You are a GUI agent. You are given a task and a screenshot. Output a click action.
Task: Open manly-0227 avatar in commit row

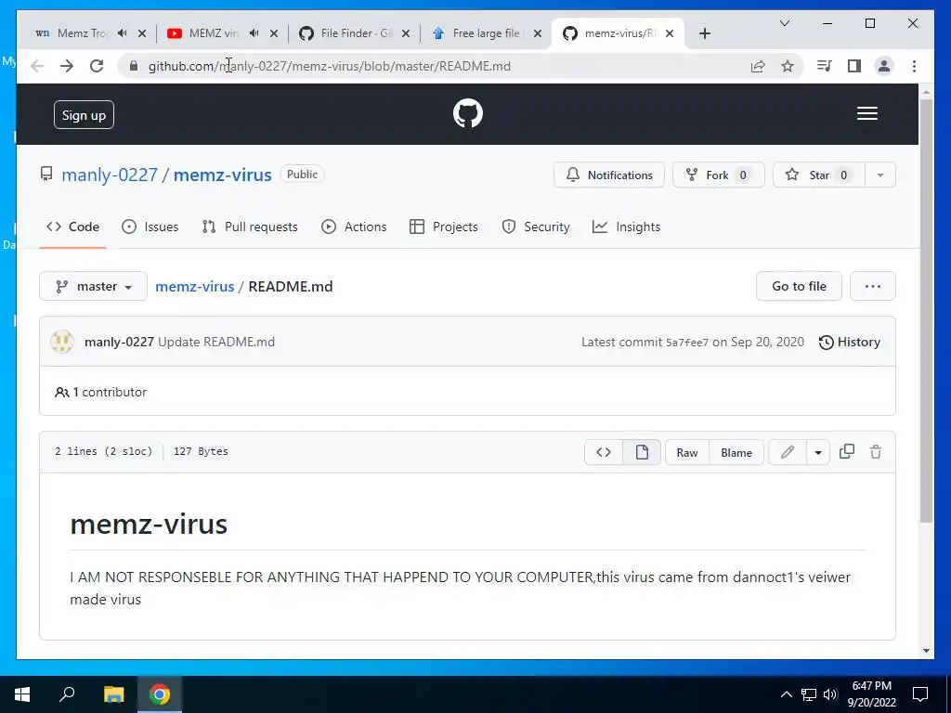[x=62, y=342]
